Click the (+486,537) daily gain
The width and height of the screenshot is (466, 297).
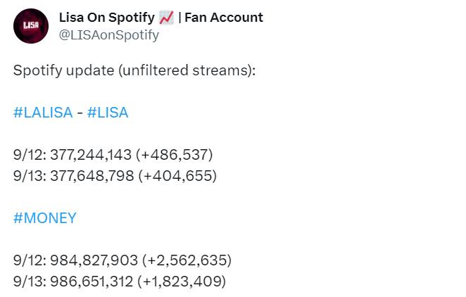click(174, 155)
